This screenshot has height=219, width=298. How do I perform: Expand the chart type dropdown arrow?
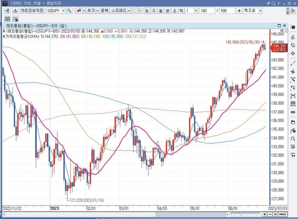(84, 11)
